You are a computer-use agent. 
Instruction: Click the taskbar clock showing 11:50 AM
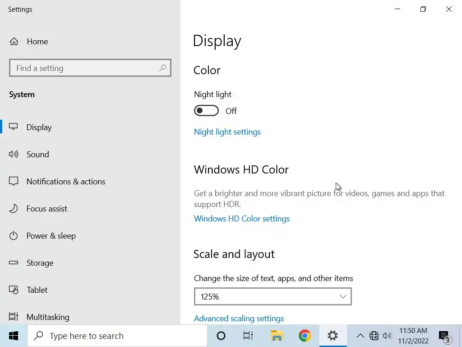coord(413,336)
